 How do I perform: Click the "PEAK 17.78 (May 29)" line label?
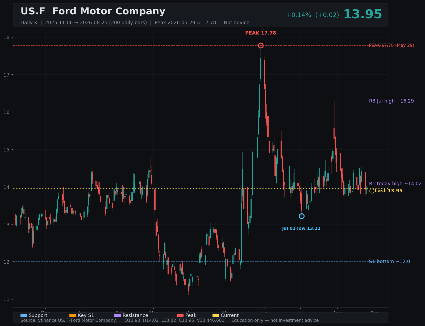391,45
